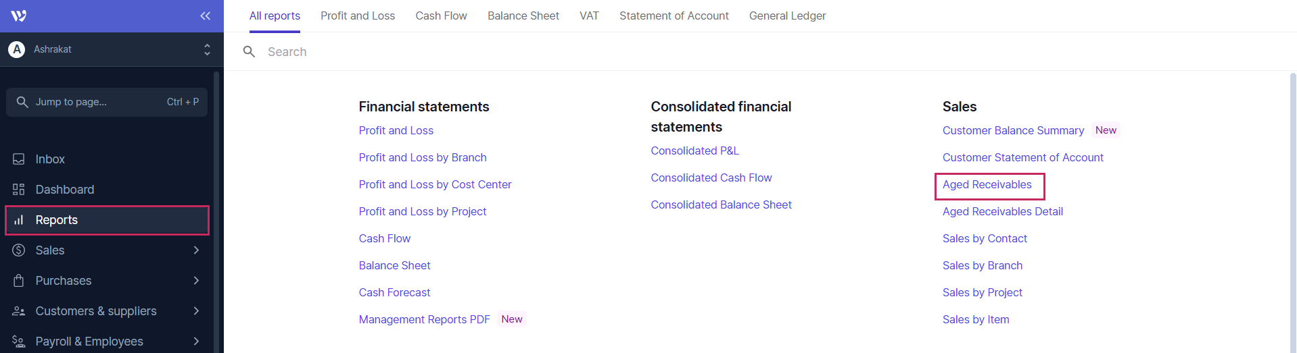Viewport: 1297px width, 353px height.
Task: Open Consolidated Cash Flow report
Action: (711, 178)
